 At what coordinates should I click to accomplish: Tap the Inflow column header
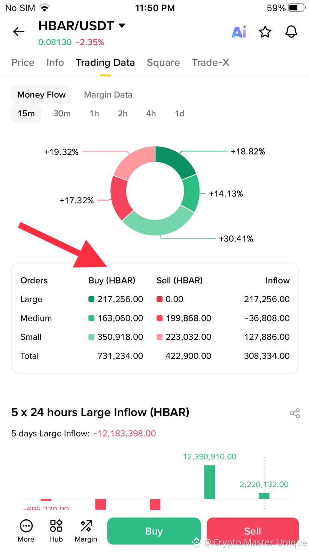coord(277,280)
